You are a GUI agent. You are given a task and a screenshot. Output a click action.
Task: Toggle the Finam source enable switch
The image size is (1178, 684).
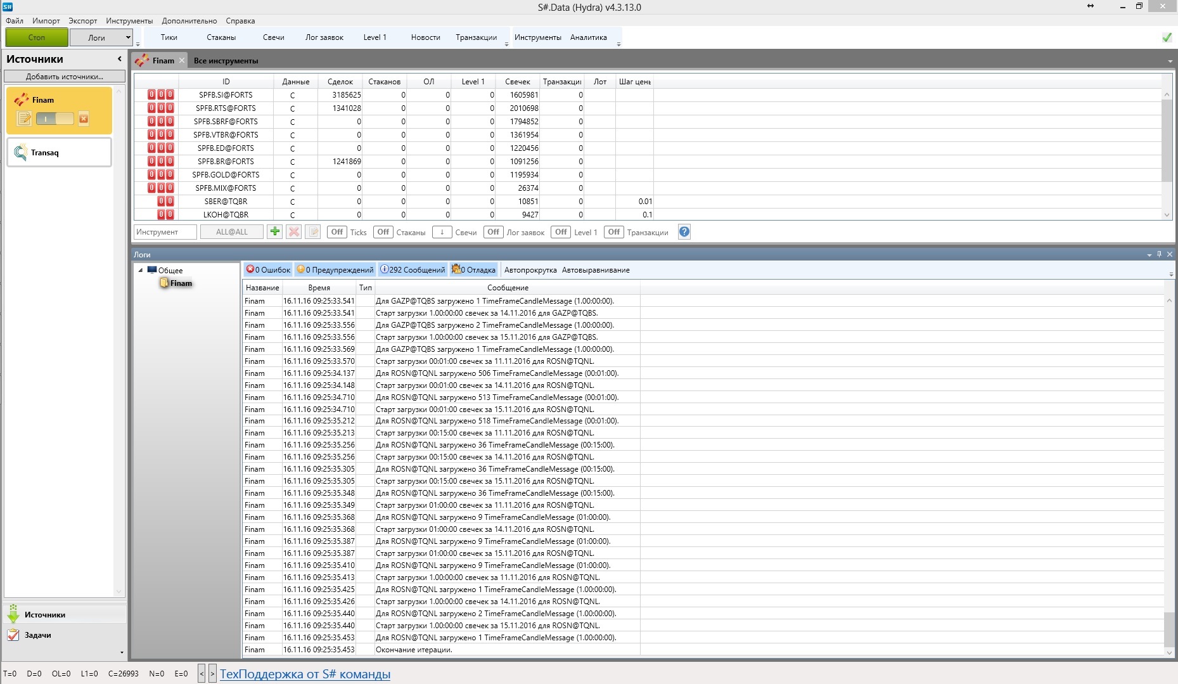point(54,119)
